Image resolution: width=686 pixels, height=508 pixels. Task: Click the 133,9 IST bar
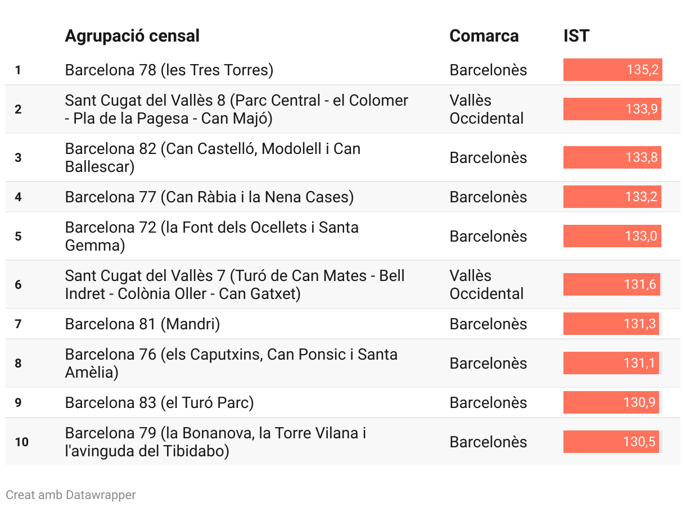[612, 109]
